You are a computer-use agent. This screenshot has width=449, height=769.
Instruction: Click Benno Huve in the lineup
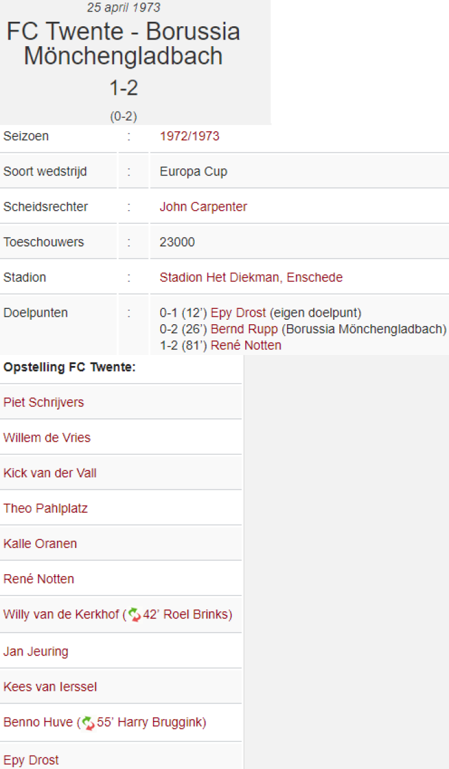point(38,723)
